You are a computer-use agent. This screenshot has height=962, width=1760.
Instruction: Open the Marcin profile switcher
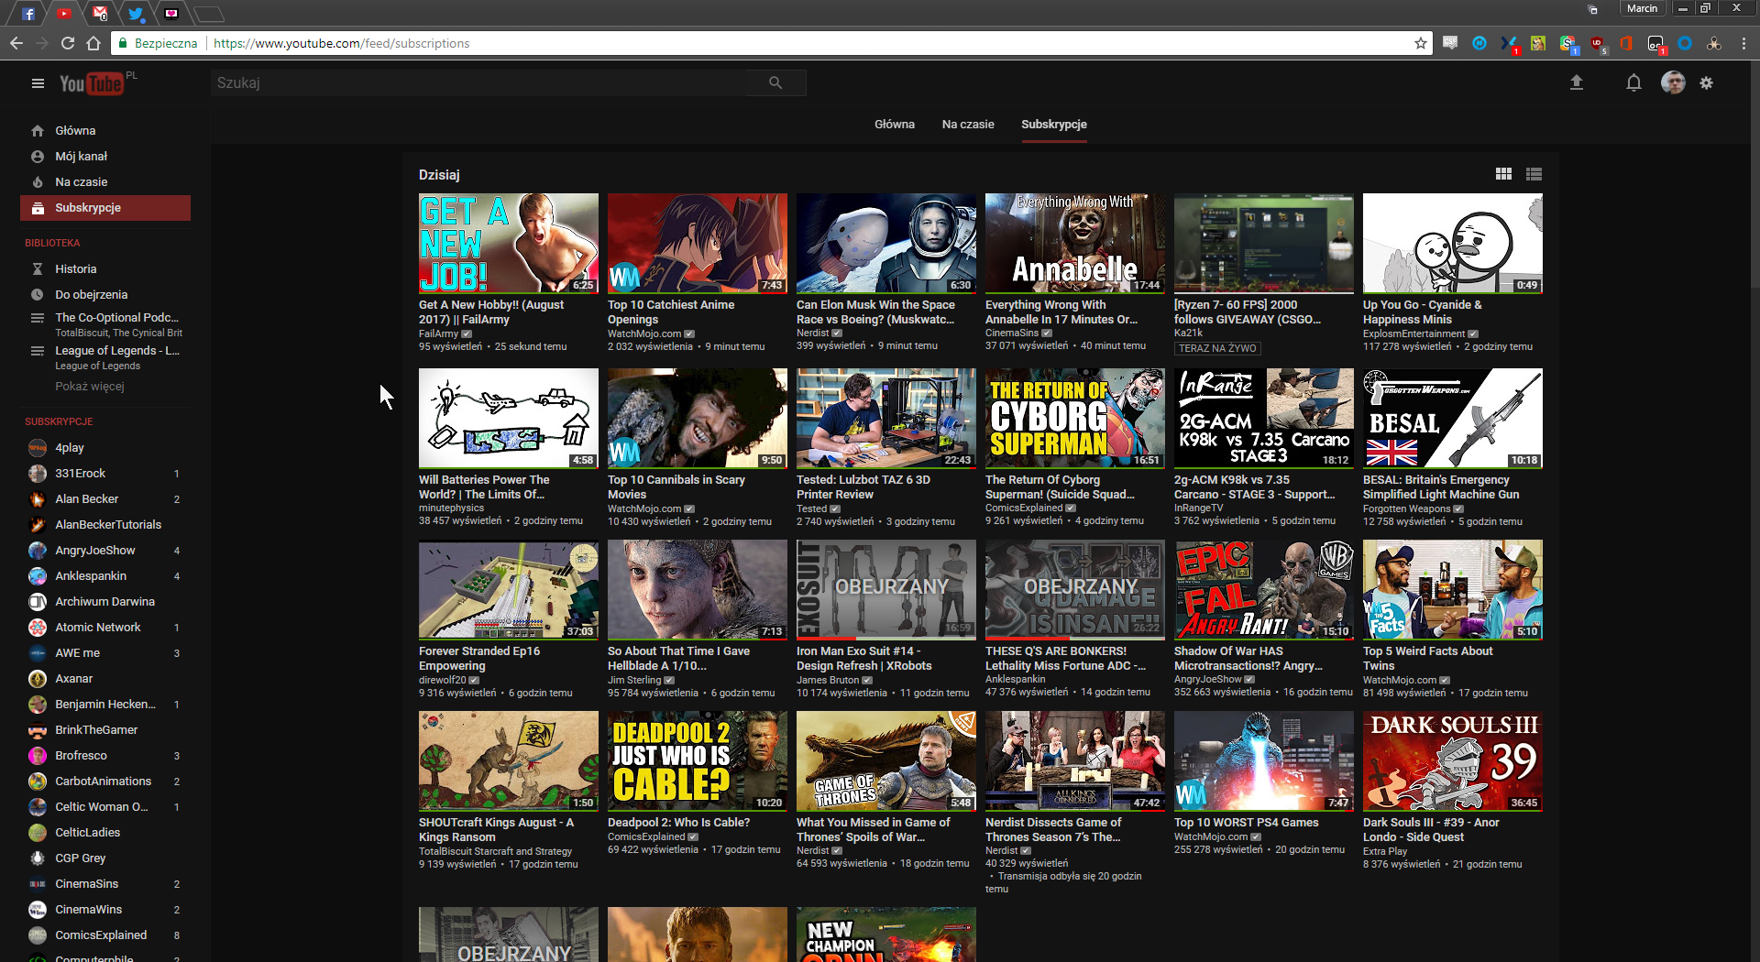[1642, 8]
